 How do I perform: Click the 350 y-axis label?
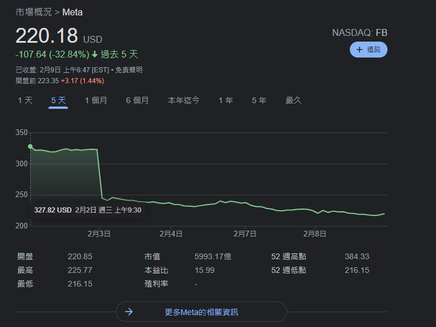(22, 132)
